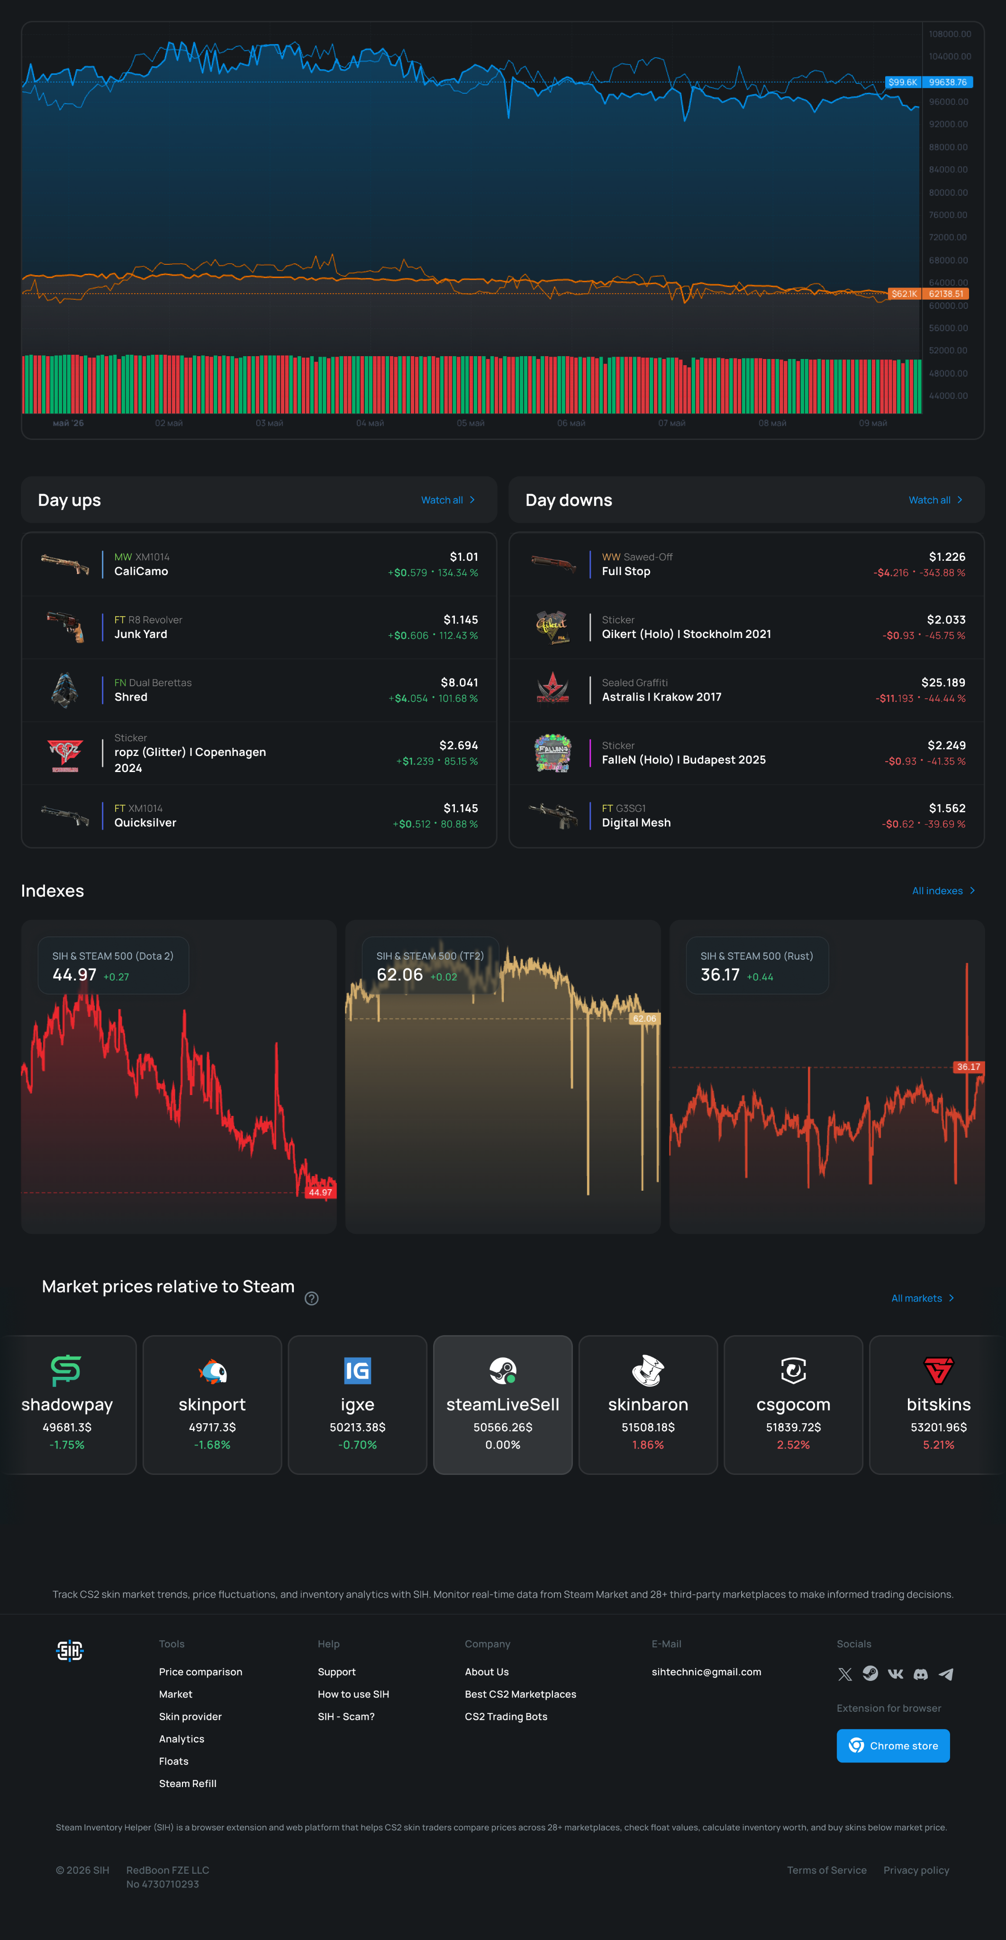This screenshot has width=1006, height=1940.
Task: Open How to use SIH link
Action: click(x=353, y=1695)
